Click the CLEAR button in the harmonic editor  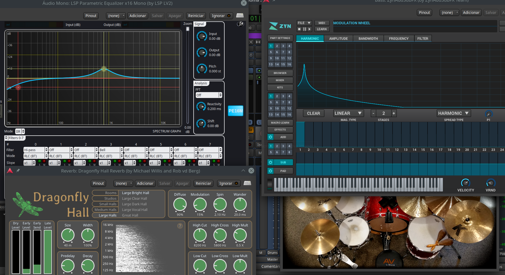[x=313, y=113]
